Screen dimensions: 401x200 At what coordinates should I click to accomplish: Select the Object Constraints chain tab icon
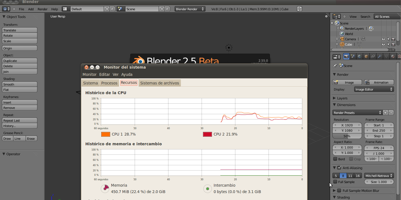(x=373, y=57)
